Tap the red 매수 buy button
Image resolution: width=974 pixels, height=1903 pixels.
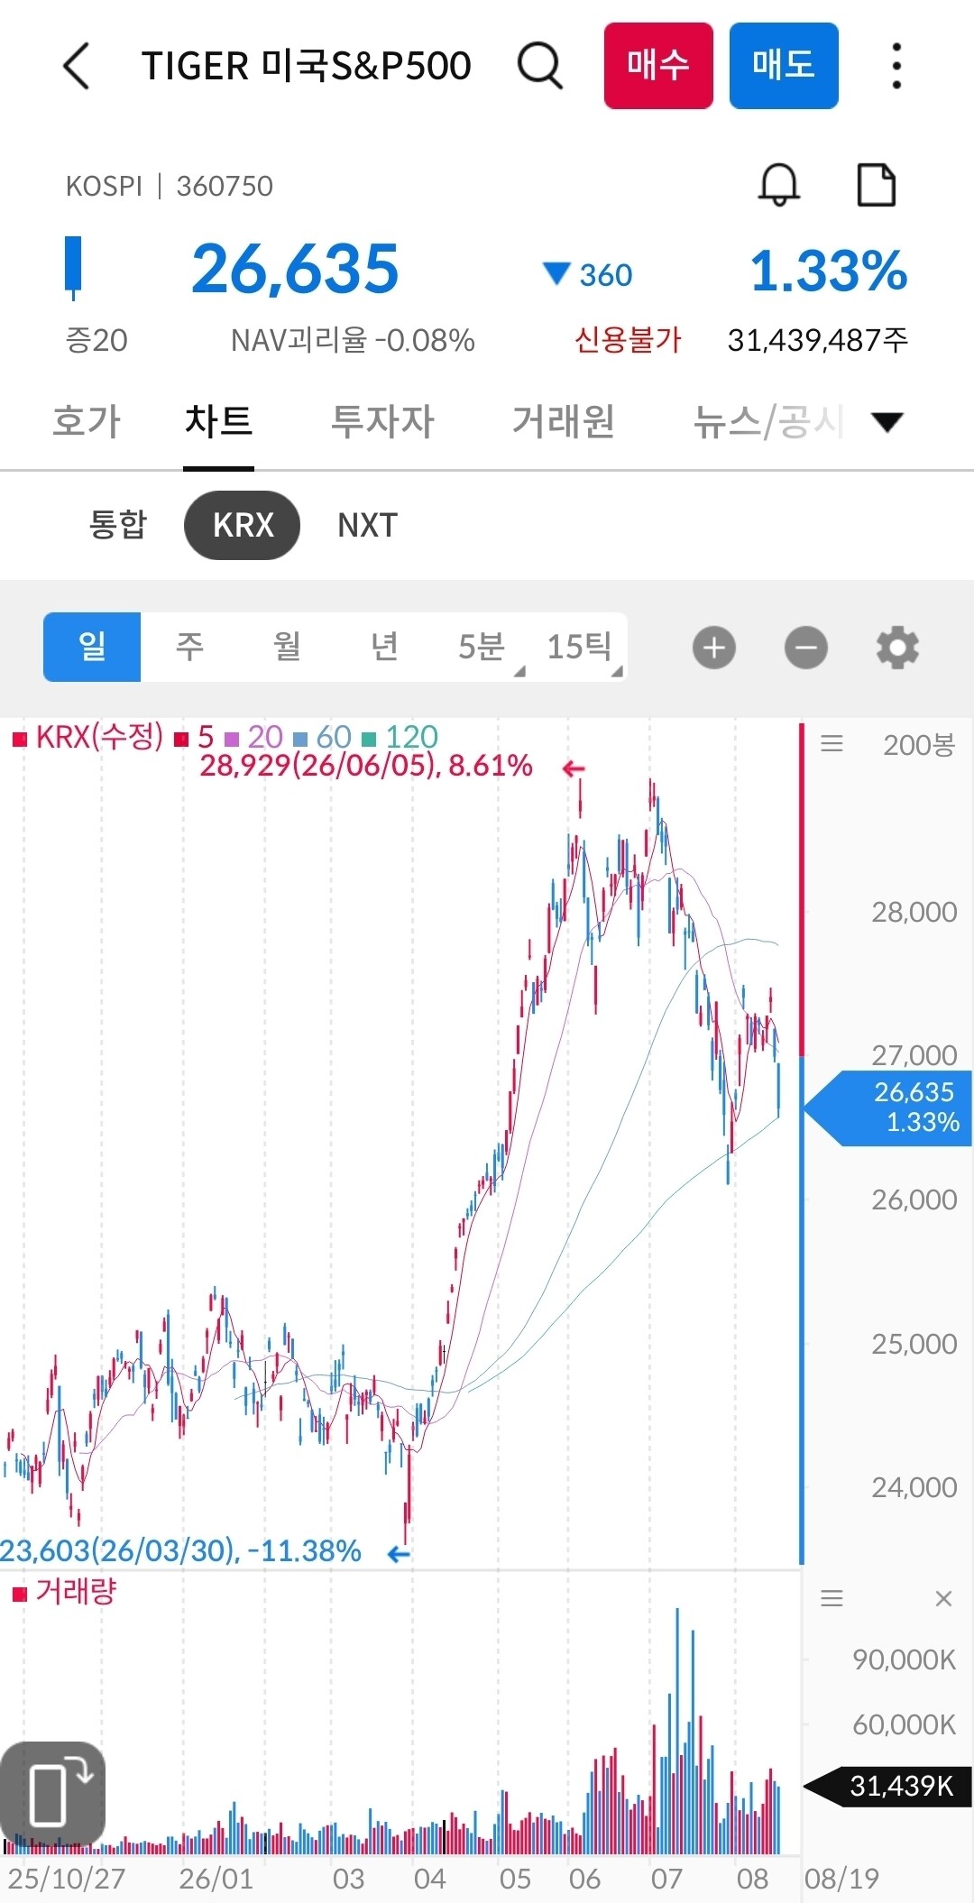[658, 66]
